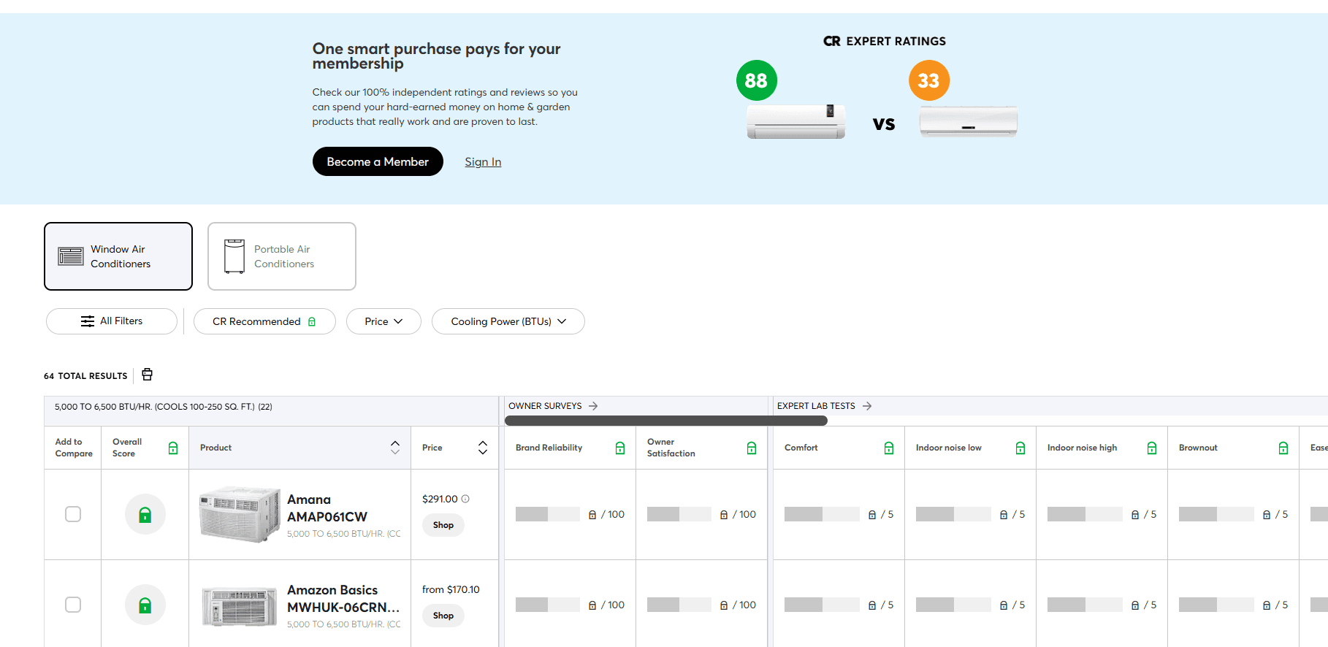
Task: Click Amazon Basics Brownout rating lock
Action: tap(1267, 605)
